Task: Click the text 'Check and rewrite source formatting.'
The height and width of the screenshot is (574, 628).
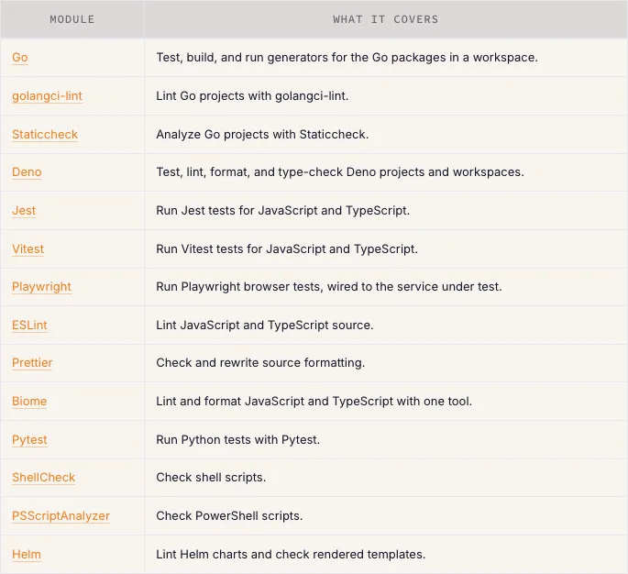Action: tap(260, 363)
